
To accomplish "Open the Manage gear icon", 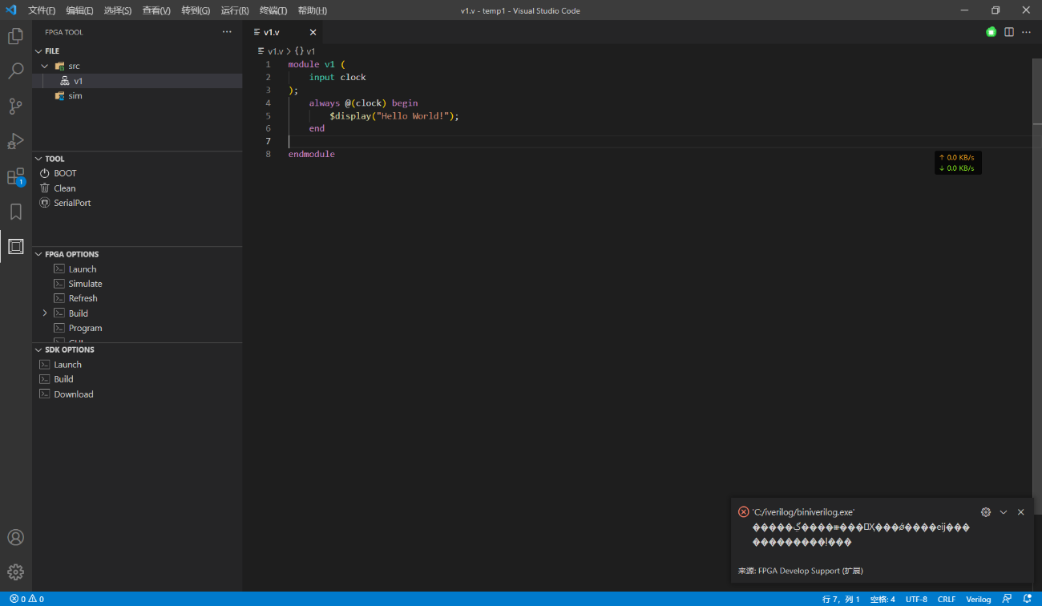I will (x=15, y=572).
